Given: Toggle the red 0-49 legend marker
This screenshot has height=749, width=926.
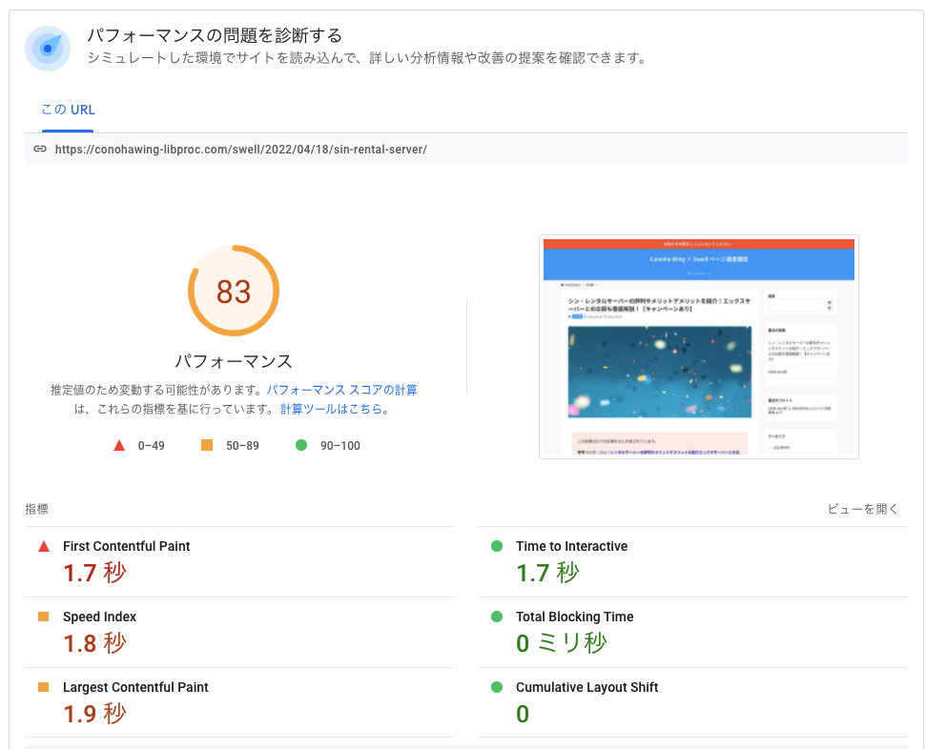Looking at the screenshot, I should pyautogui.click(x=118, y=443).
